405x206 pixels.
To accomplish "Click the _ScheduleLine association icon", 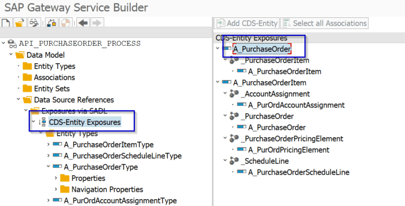I will pos(234,161).
